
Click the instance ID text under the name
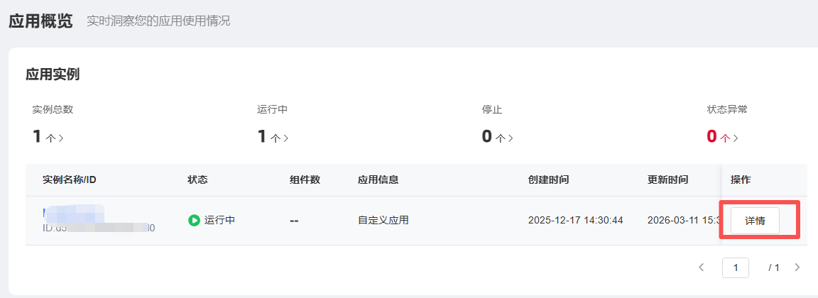coord(99,228)
